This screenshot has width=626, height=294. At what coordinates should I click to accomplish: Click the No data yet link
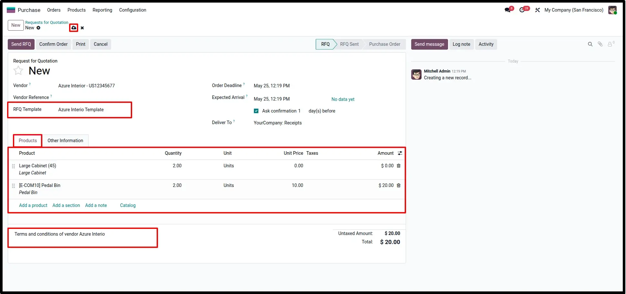coord(343,99)
